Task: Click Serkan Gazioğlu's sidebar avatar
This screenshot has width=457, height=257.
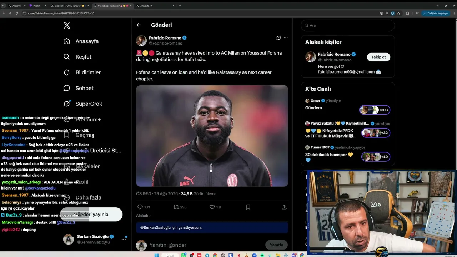Action: click(69, 239)
